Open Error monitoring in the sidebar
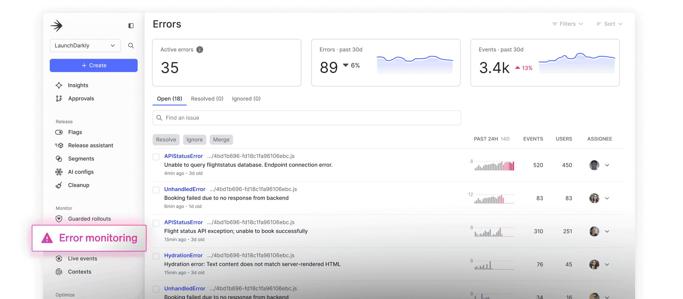 pos(89,238)
